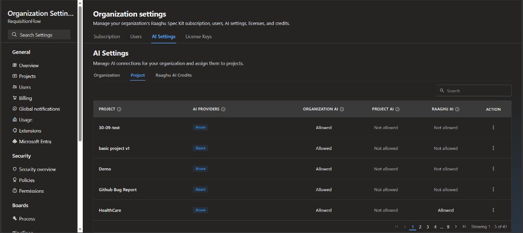Open the Usage chart icon
Screen dimensions: 523x233
[x=15, y=120]
